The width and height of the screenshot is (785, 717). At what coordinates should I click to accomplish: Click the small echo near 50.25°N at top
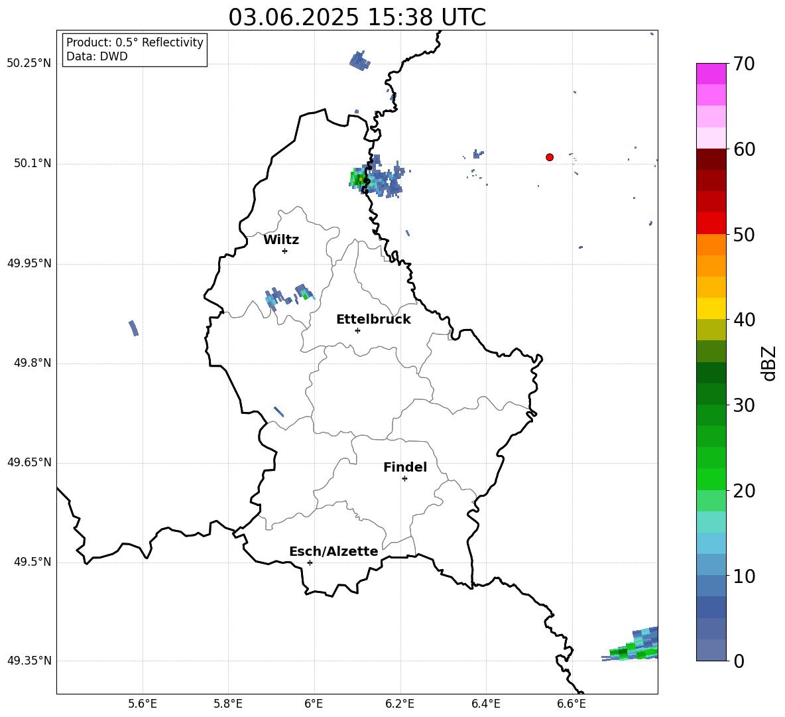pos(360,60)
